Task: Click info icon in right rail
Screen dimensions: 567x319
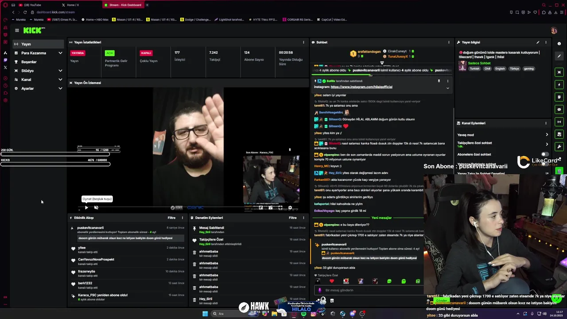Action: [x=559, y=43]
